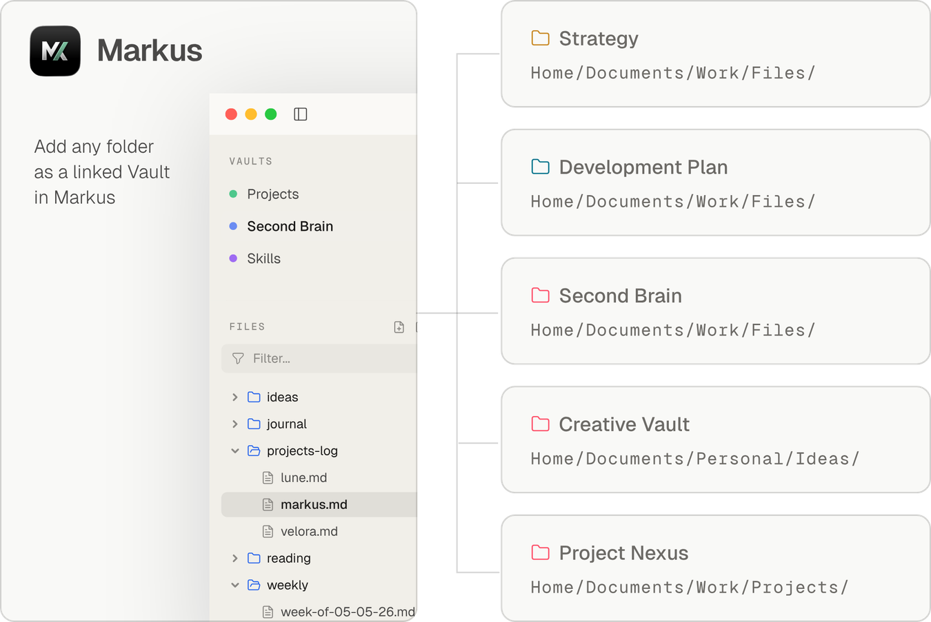Image resolution: width=931 pixels, height=622 pixels.
Task: Open the velora.md file
Action: [x=309, y=531]
